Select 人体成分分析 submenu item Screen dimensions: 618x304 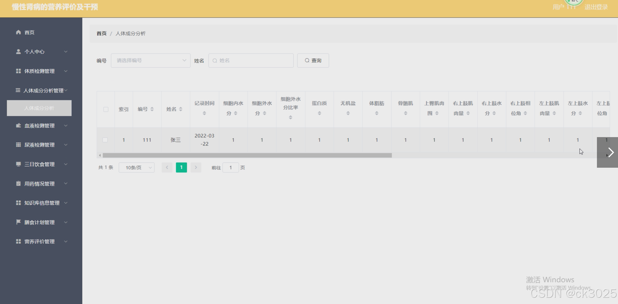pyautogui.click(x=39, y=108)
